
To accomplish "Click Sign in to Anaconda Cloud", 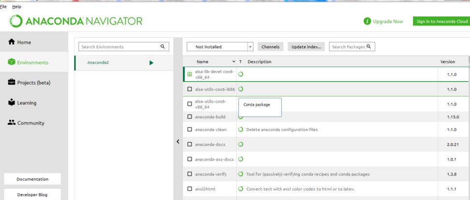I will [441, 21].
